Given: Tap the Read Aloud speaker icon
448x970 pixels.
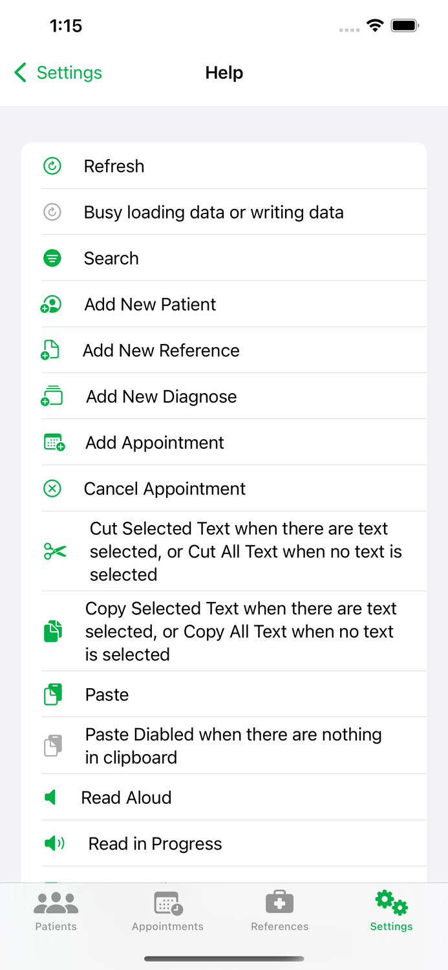Looking at the screenshot, I should [52, 797].
